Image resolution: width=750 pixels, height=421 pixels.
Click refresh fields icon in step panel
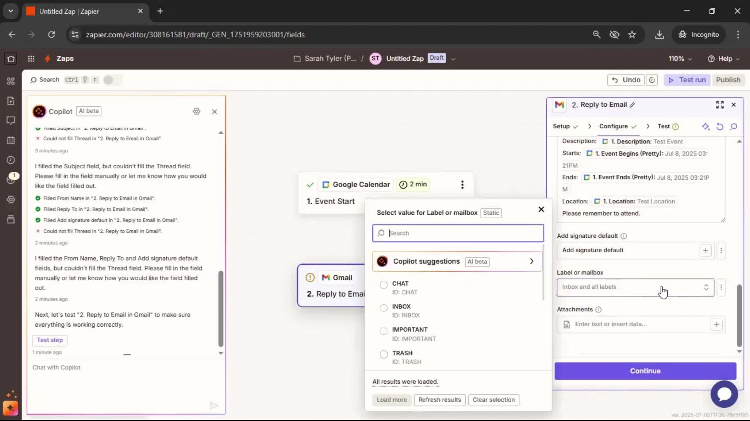tap(720, 127)
